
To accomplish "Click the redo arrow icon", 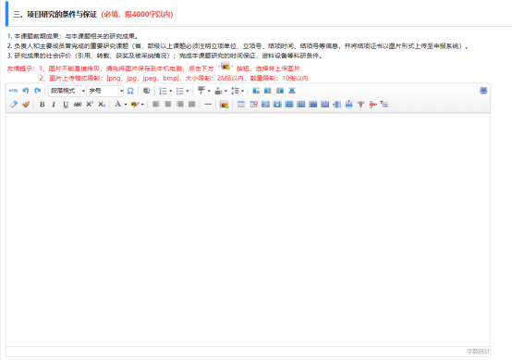I will click(x=38, y=91).
